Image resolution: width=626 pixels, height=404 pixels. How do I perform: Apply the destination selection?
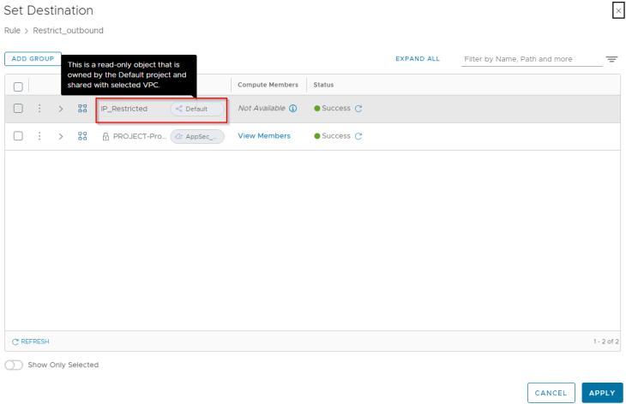(x=602, y=393)
